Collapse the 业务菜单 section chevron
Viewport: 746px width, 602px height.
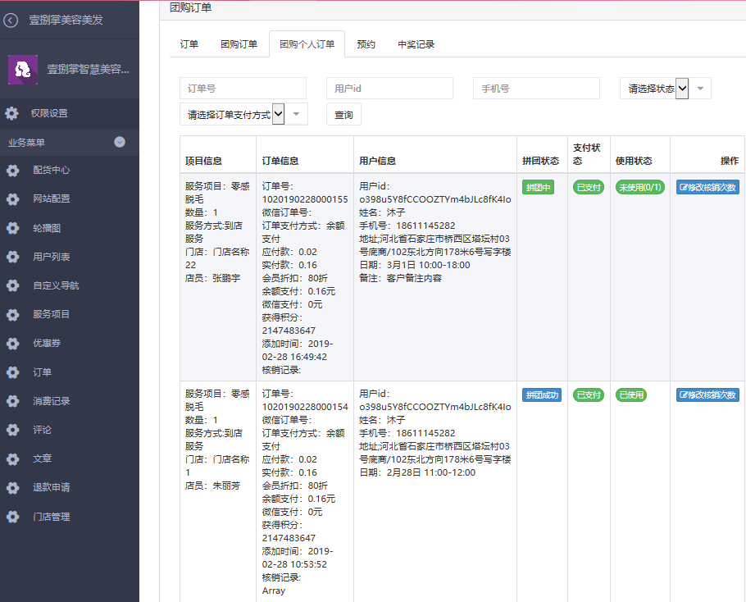(120, 142)
